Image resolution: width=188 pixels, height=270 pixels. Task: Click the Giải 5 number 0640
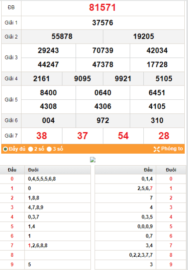[103, 93]
